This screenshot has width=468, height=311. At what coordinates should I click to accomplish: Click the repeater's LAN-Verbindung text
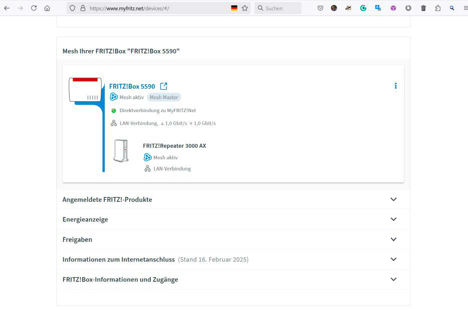click(172, 169)
